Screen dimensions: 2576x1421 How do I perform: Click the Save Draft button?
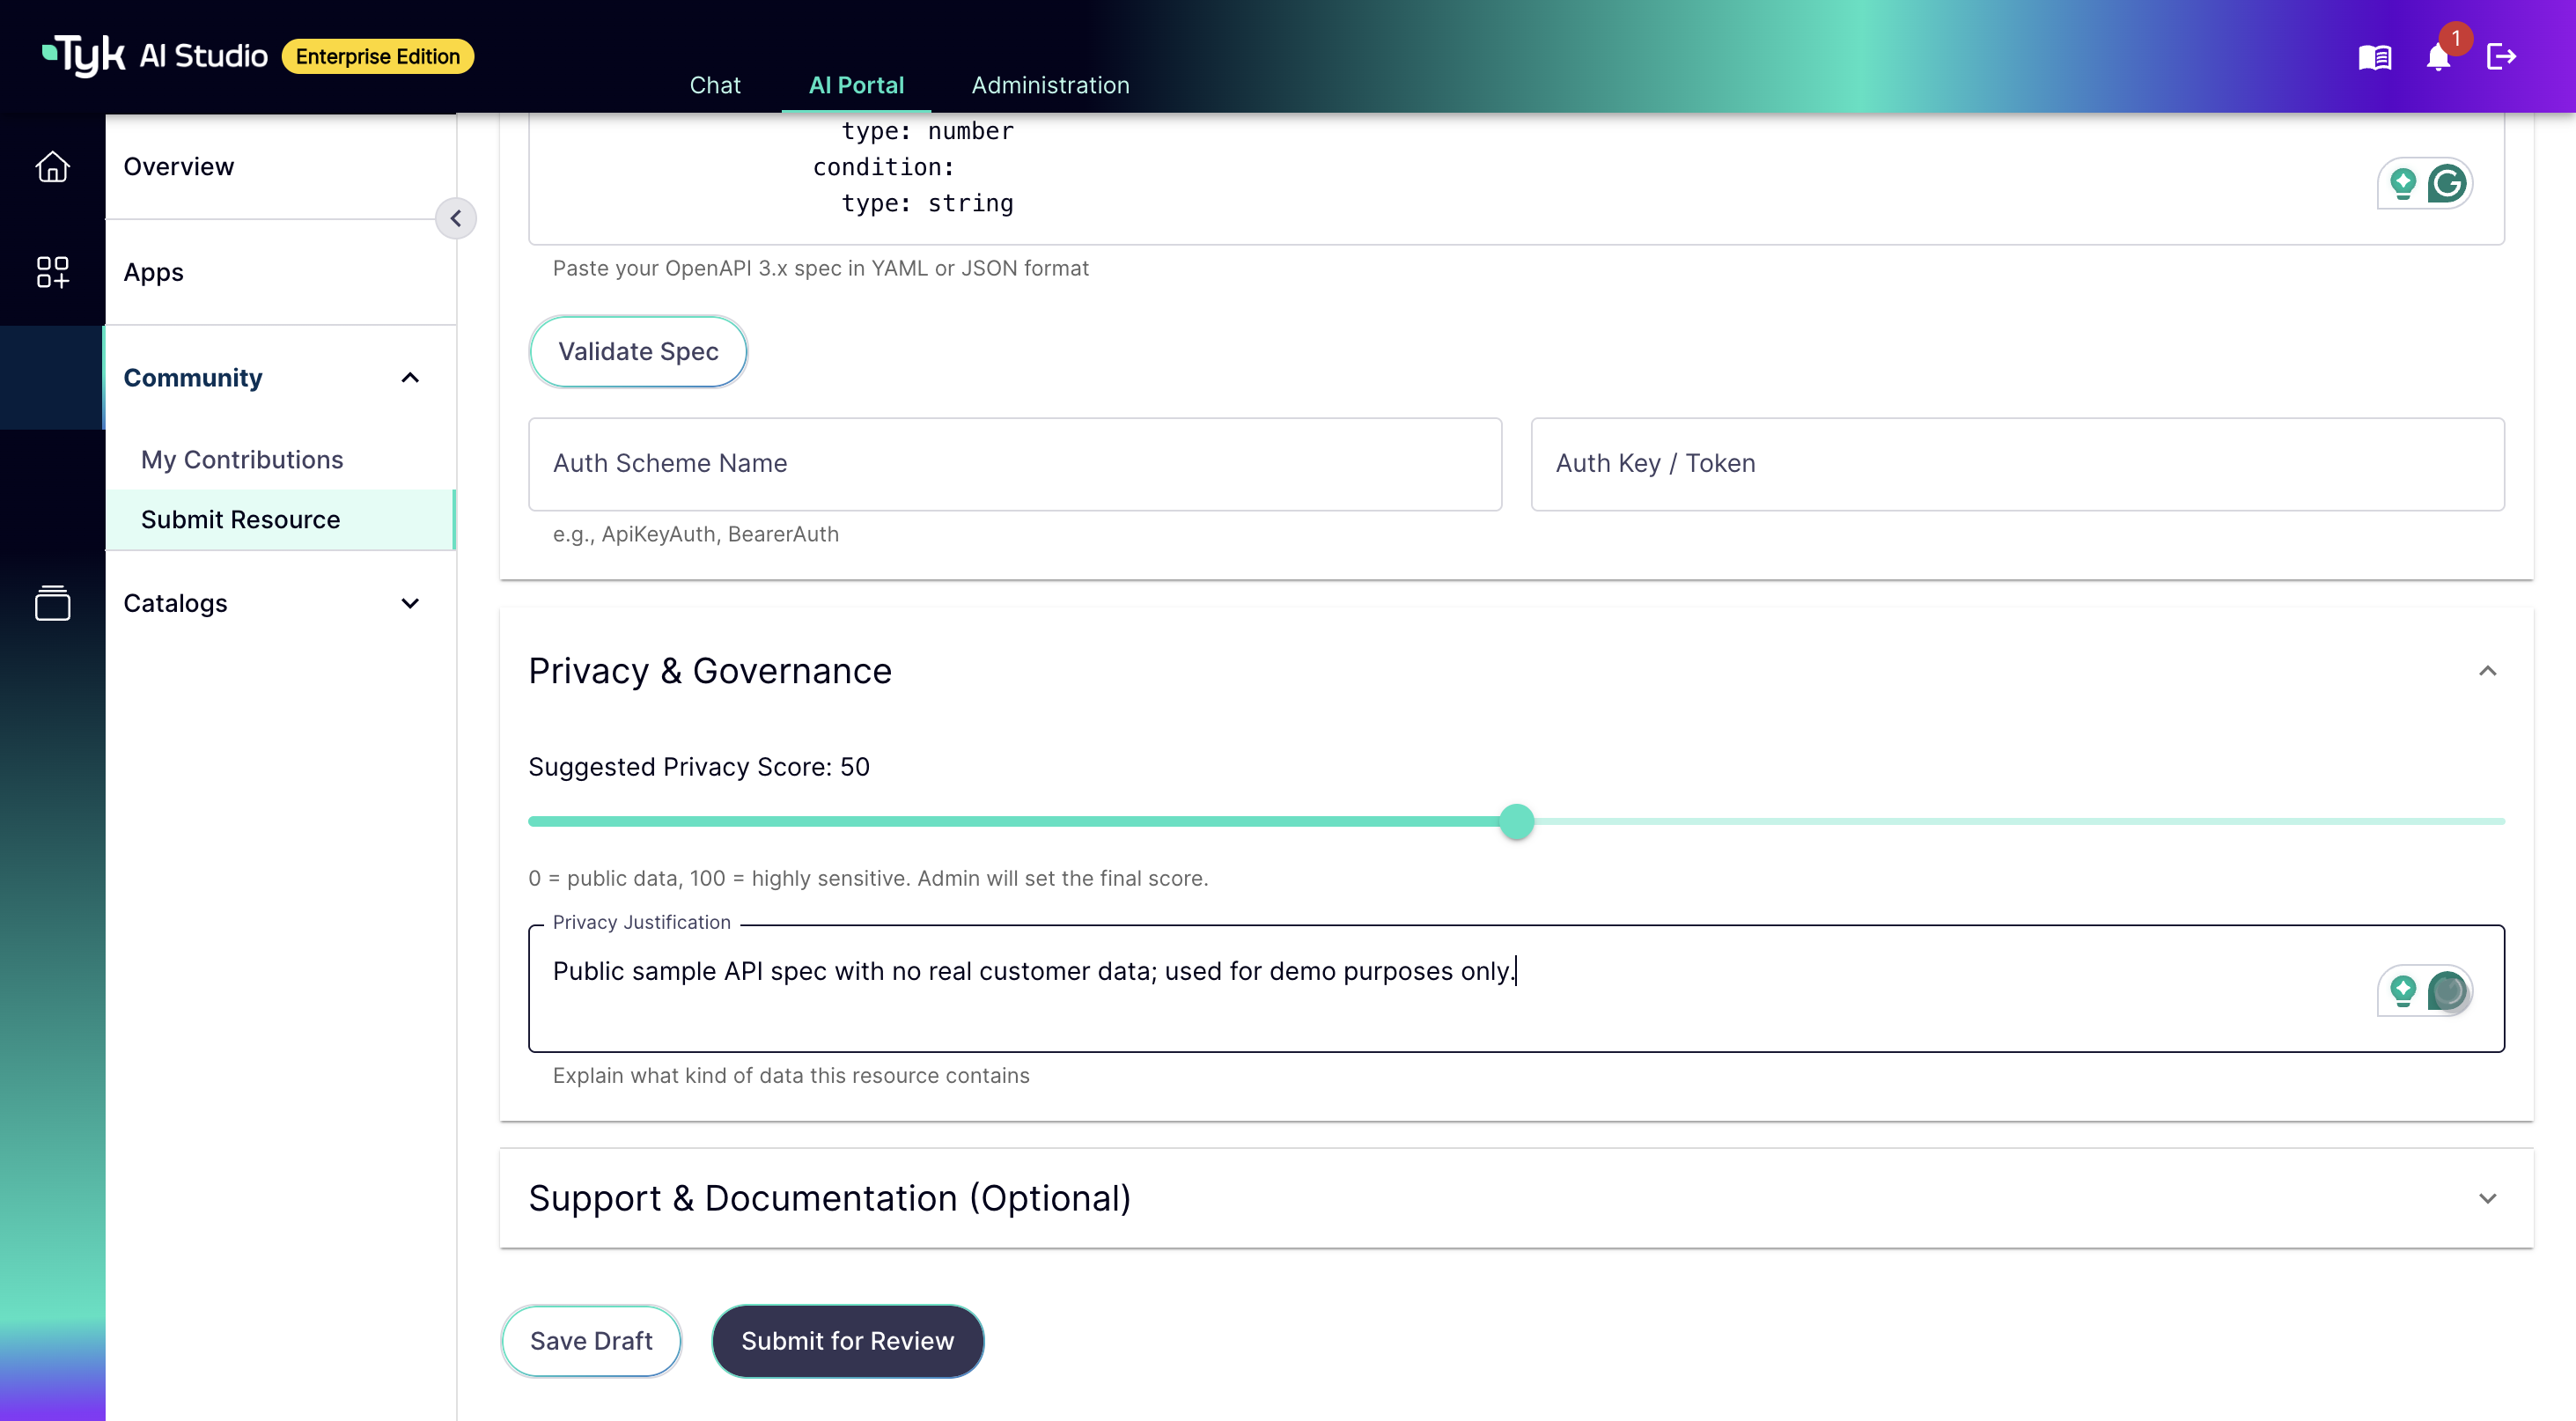click(x=591, y=1341)
